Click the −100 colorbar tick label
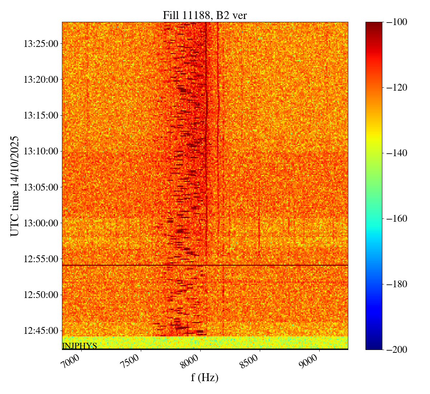Image resolution: width=430 pixels, height=394 pixels. 397,22
